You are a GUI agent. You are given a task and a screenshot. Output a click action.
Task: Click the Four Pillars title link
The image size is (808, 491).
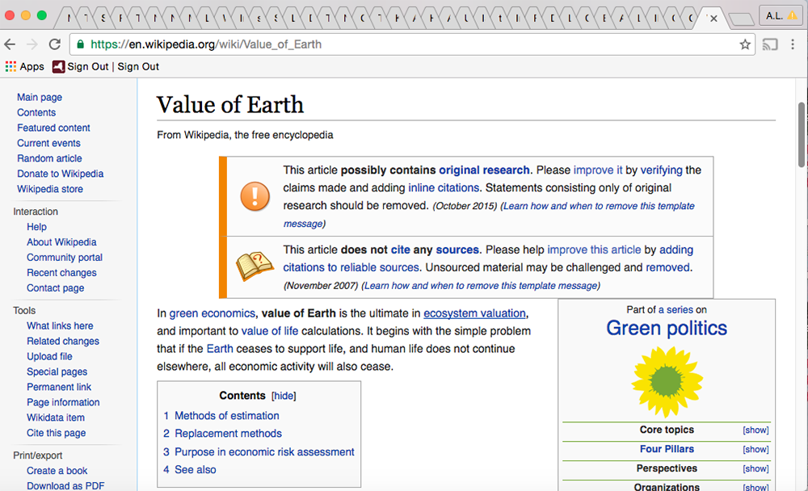pyautogui.click(x=667, y=449)
